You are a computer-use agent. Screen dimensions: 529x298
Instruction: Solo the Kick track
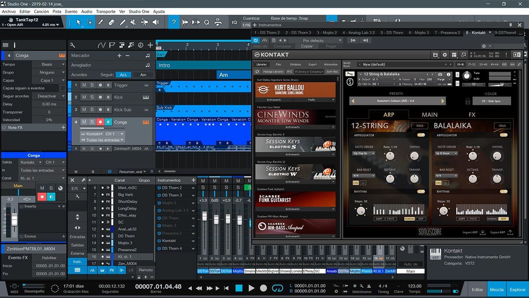[92, 97]
